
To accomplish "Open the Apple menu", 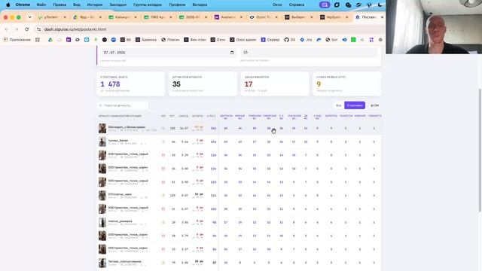I will [8, 5].
